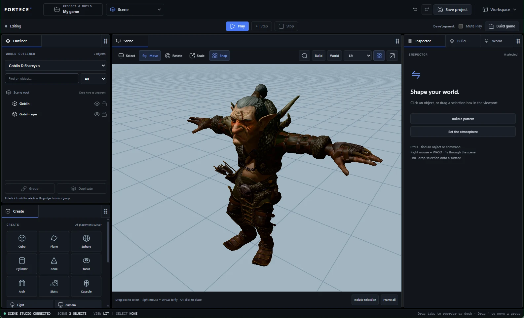Open the search icon in the Scene toolbar
The height and width of the screenshot is (318, 524).
tap(305, 56)
